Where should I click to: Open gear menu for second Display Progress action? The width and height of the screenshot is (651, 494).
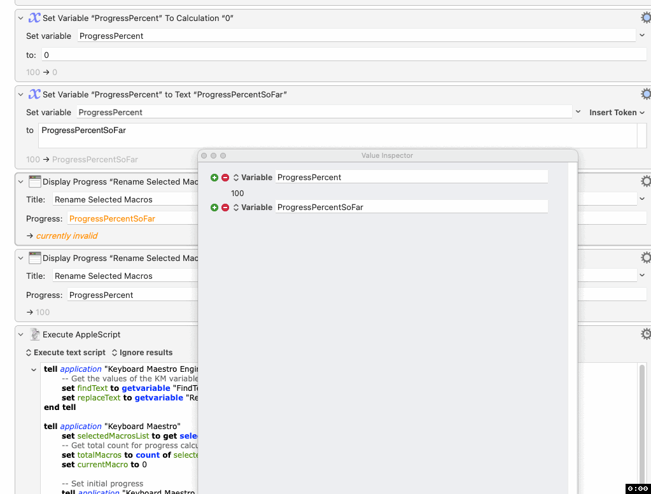[x=646, y=258]
